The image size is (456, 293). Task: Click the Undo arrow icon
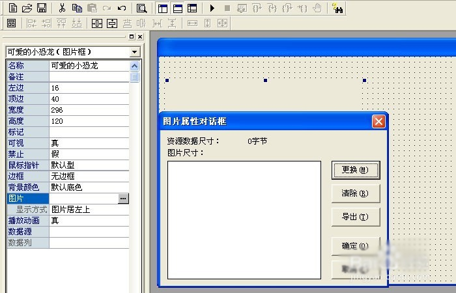(122, 8)
